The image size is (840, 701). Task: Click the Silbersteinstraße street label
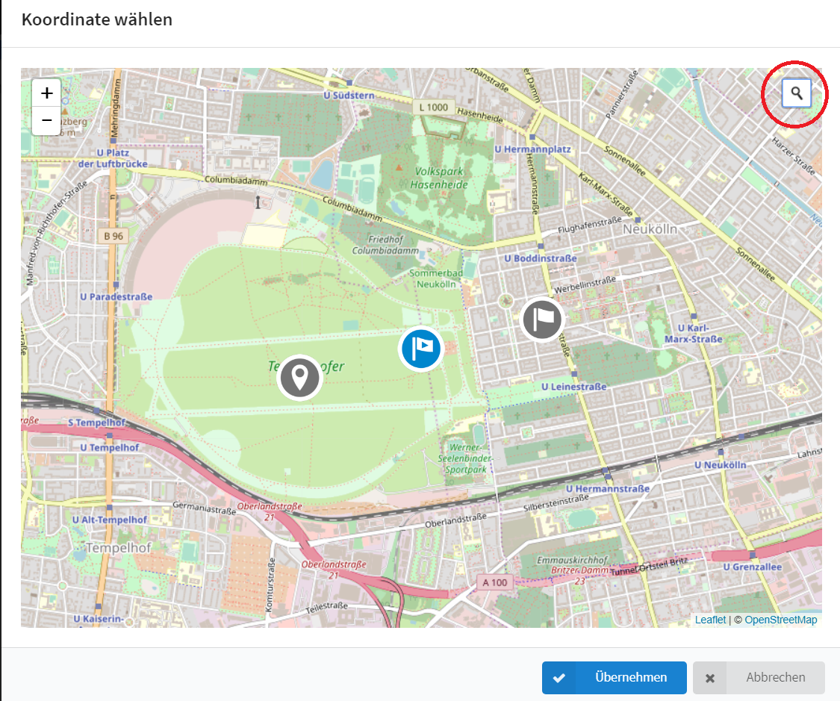point(556,503)
